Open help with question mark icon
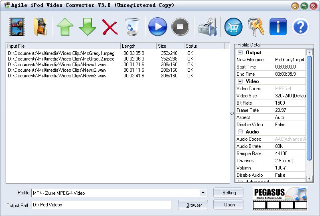Screen dimensions: 320x216 tap(300, 27)
